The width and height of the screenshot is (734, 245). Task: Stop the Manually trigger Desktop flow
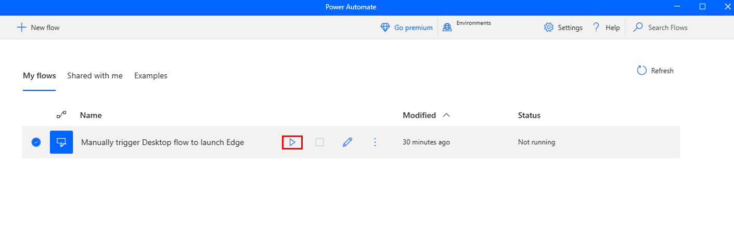coord(320,142)
